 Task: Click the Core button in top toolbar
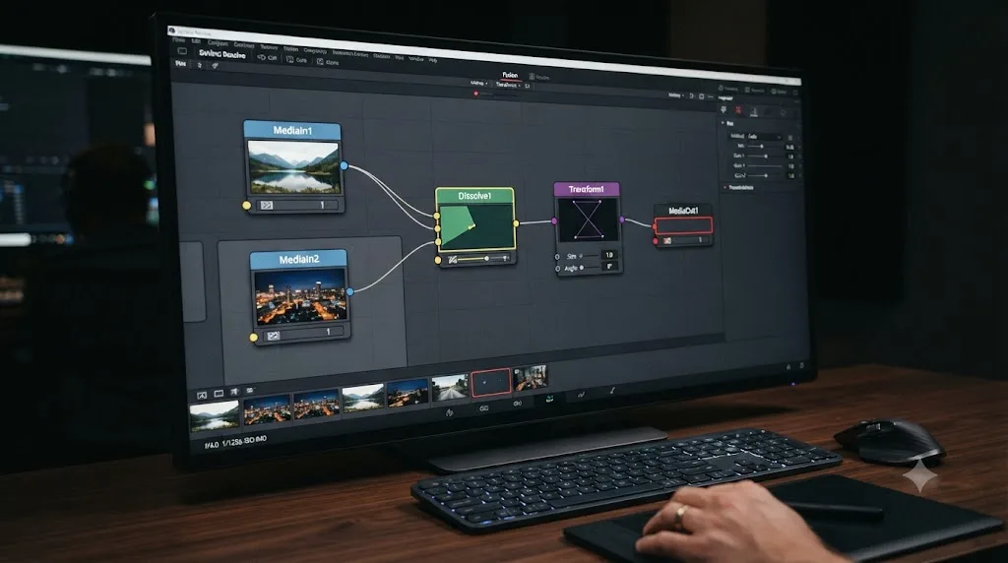[x=297, y=59]
